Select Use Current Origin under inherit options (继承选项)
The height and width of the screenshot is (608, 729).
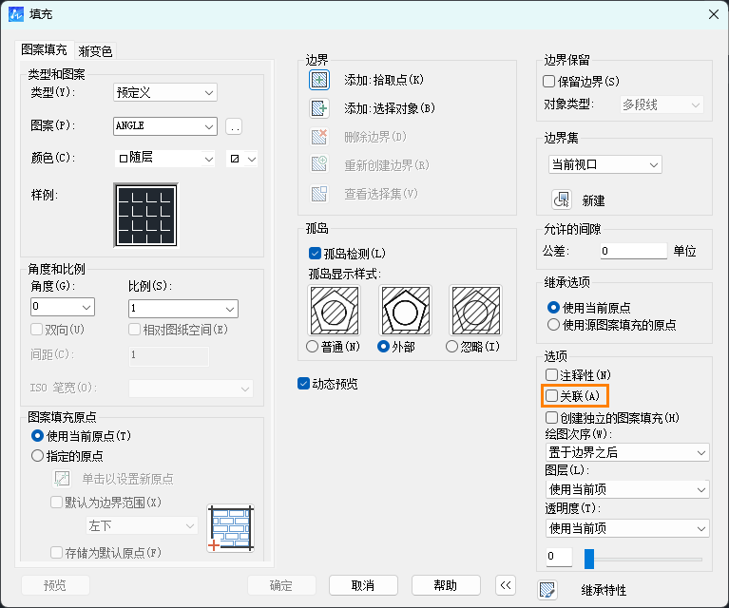tap(554, 307)
